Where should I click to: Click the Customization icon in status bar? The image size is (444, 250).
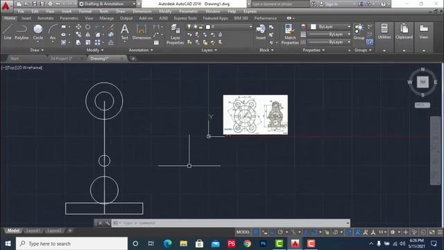(440, 232)
